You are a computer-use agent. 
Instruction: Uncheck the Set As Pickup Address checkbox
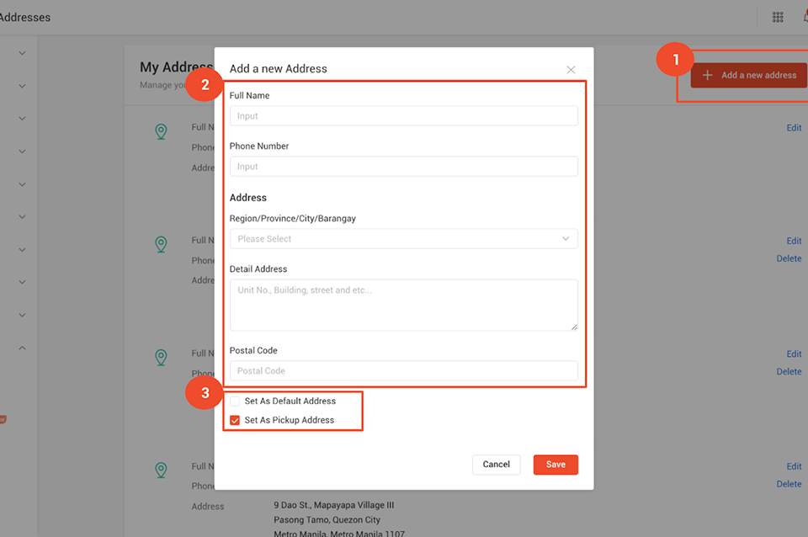[x=236, y=419]
